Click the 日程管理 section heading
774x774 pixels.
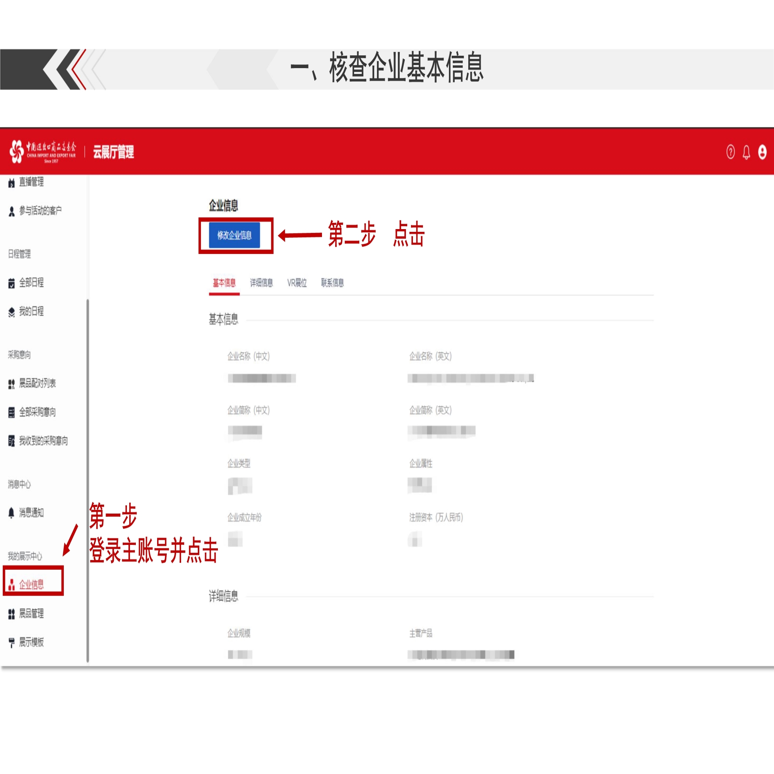click(x=20, y=254)
